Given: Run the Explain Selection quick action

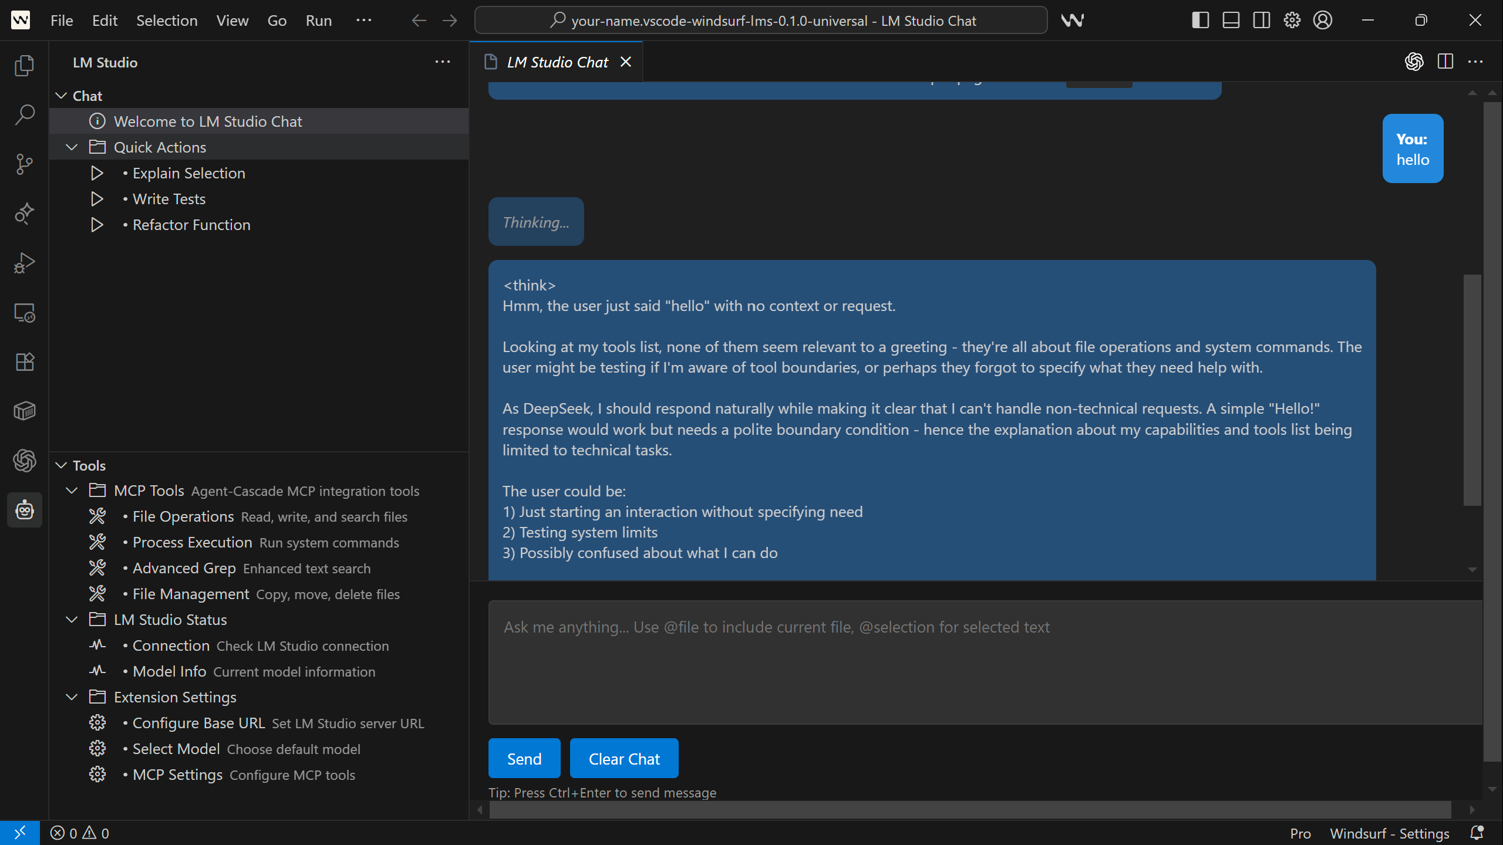Looking at the screenshot, I should click(x=259, y=173).
